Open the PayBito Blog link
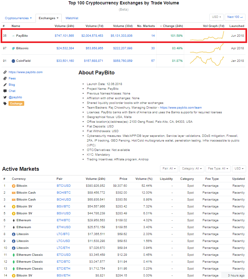The image size is (248, 279). (12, 85)
